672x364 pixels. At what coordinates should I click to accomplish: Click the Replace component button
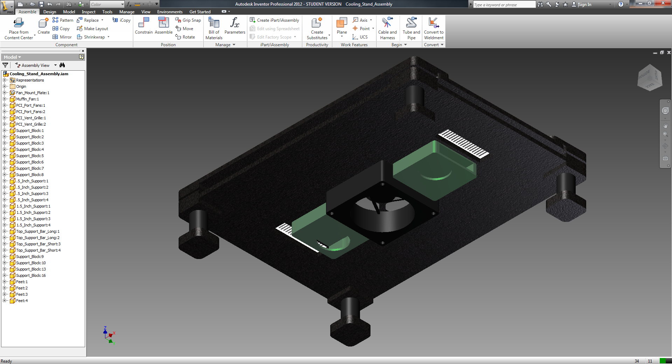[88, 20]
